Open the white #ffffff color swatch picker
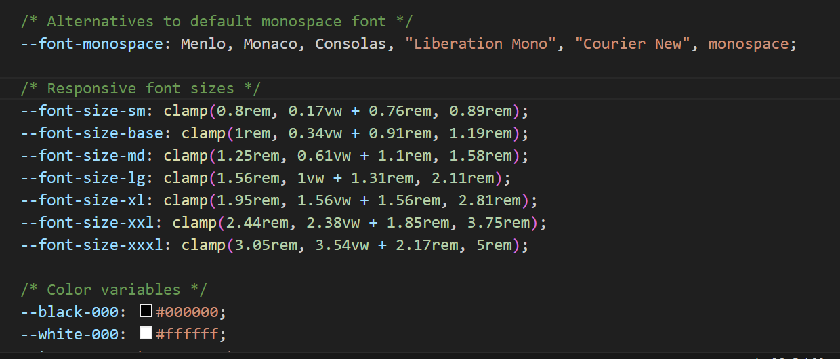The height and width of the screenshot is (359, 840). point(146,333)
